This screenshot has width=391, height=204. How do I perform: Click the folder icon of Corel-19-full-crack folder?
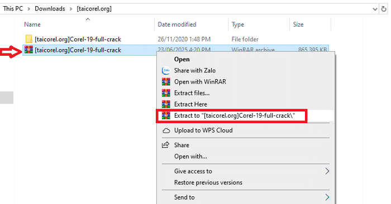29,39
